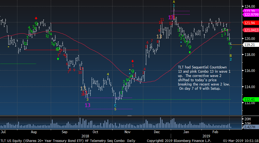Click the white 119.21 last price label
Viewport: 259px width, 143px height.
tap(250, 45)
